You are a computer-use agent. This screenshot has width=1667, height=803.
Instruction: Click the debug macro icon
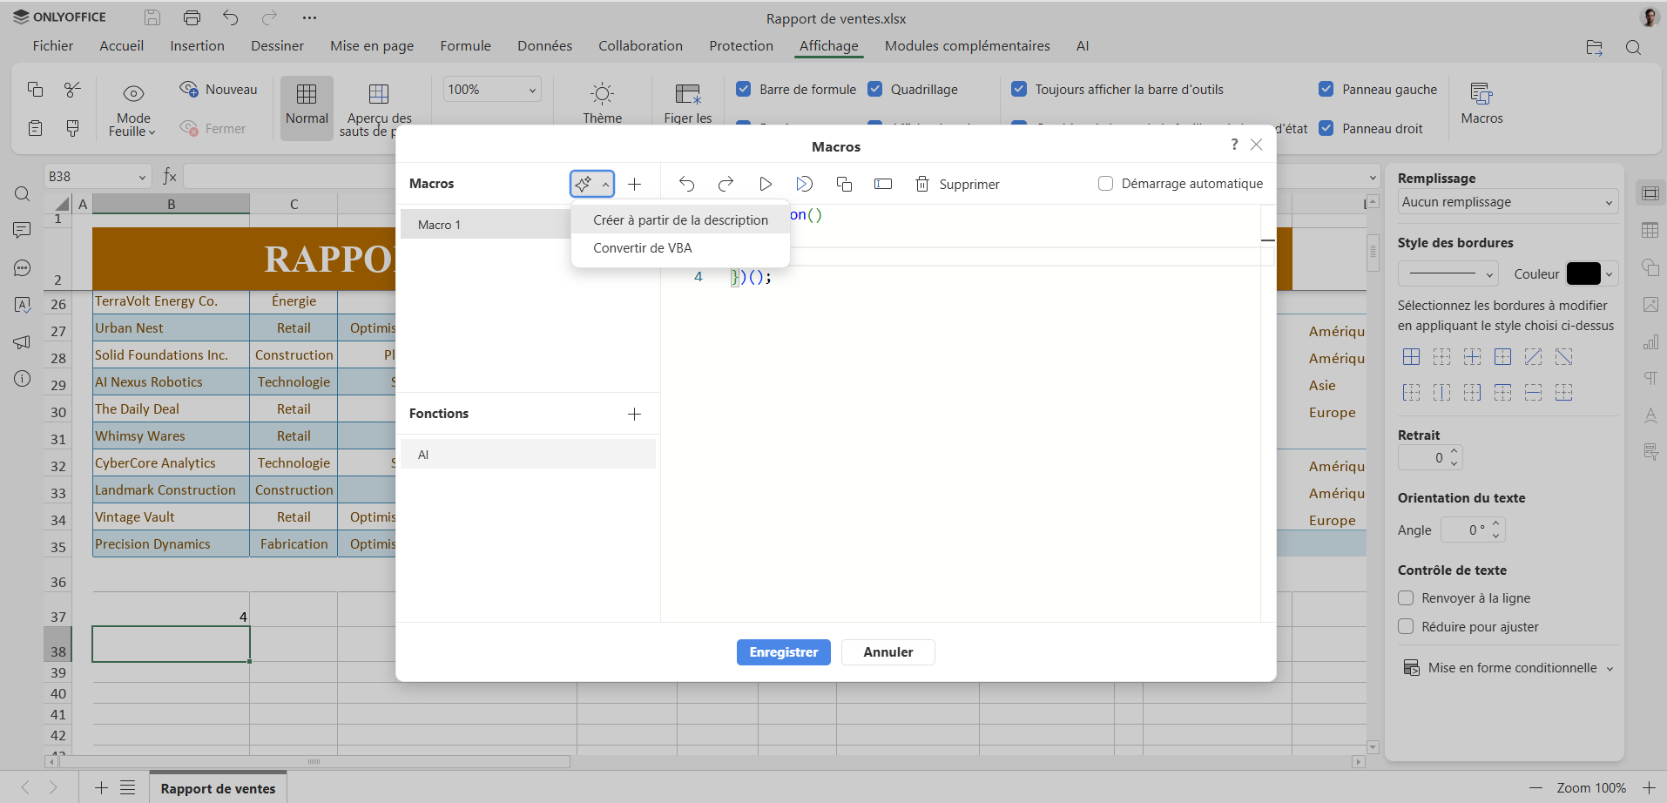pyautogui.click(x=804, y=184)
